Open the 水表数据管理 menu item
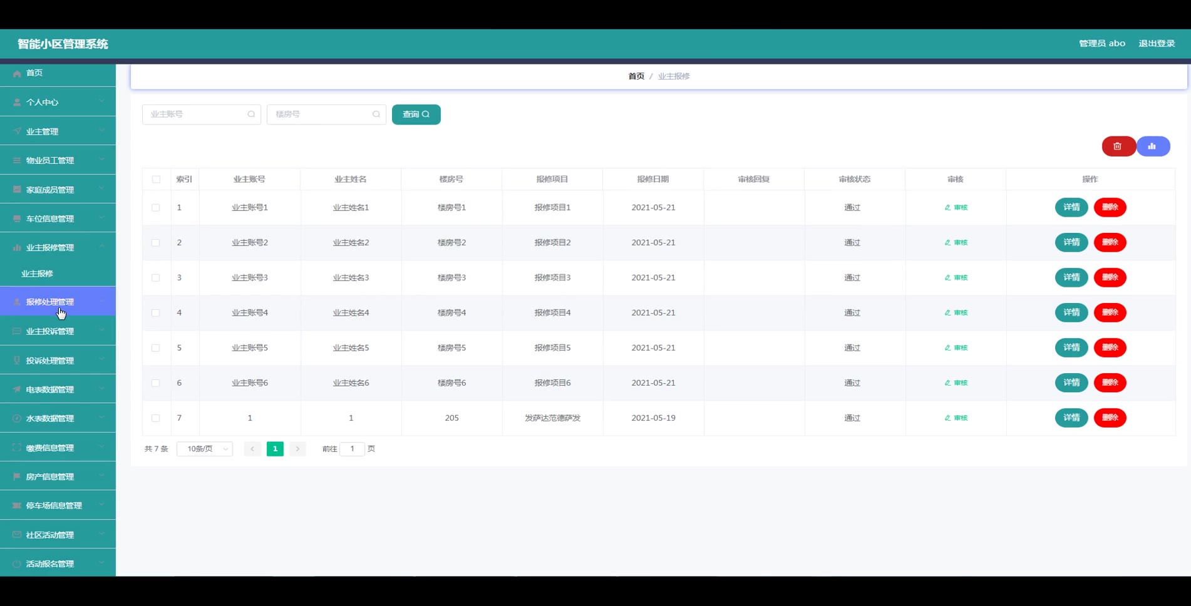The width and height of the screenshot is (1191, 606). tap(58, 418)
